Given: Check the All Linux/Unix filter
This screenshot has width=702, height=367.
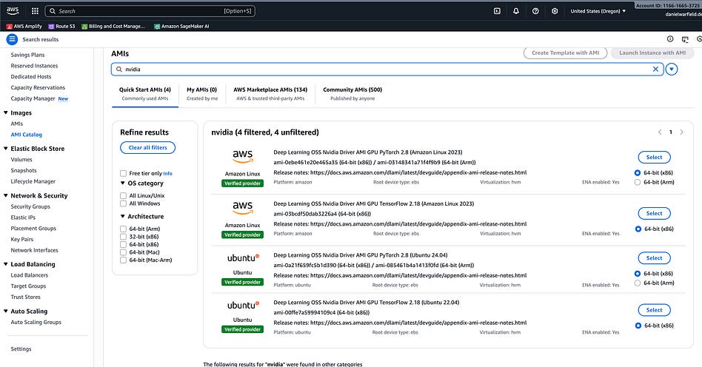Looking at the screenshot, I should click(x=123, y=195).
